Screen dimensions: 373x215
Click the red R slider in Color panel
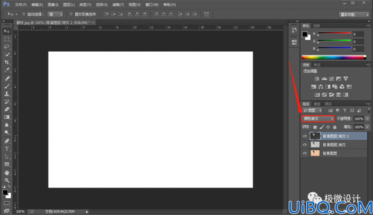(x=334, y=33)
